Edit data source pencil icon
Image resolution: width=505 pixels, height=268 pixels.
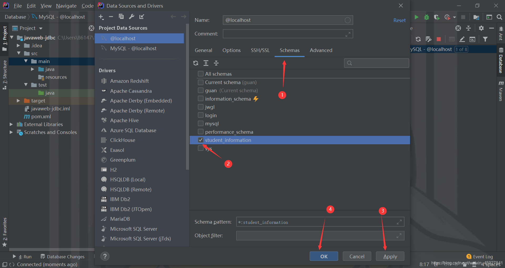462,39
